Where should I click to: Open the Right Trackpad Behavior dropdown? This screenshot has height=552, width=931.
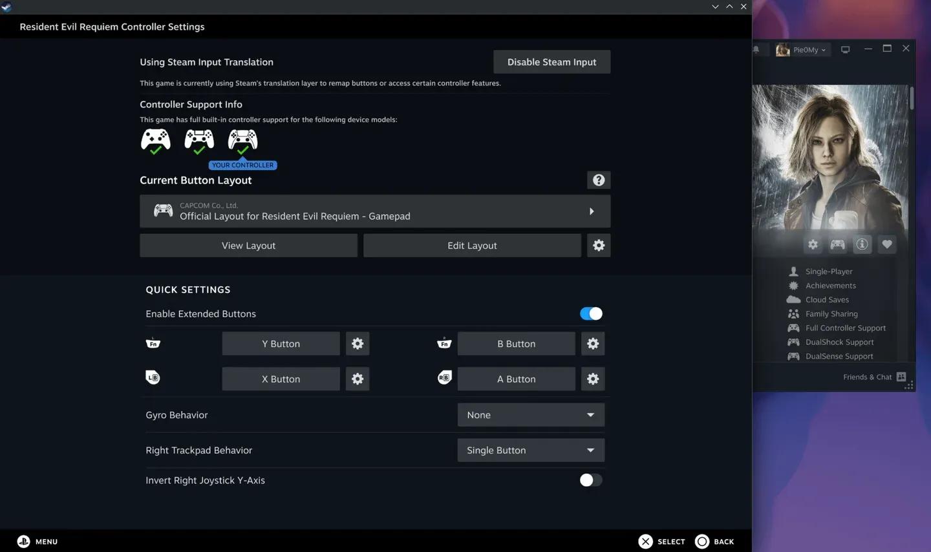[x=531, y=450]
